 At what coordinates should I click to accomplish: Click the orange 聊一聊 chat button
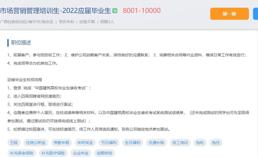click(x=229, y=14)
